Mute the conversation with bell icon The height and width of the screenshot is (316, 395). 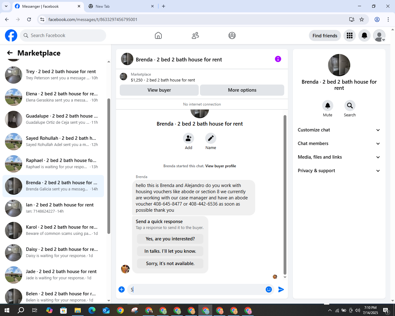pyautogui.click(x=328, y=106)
